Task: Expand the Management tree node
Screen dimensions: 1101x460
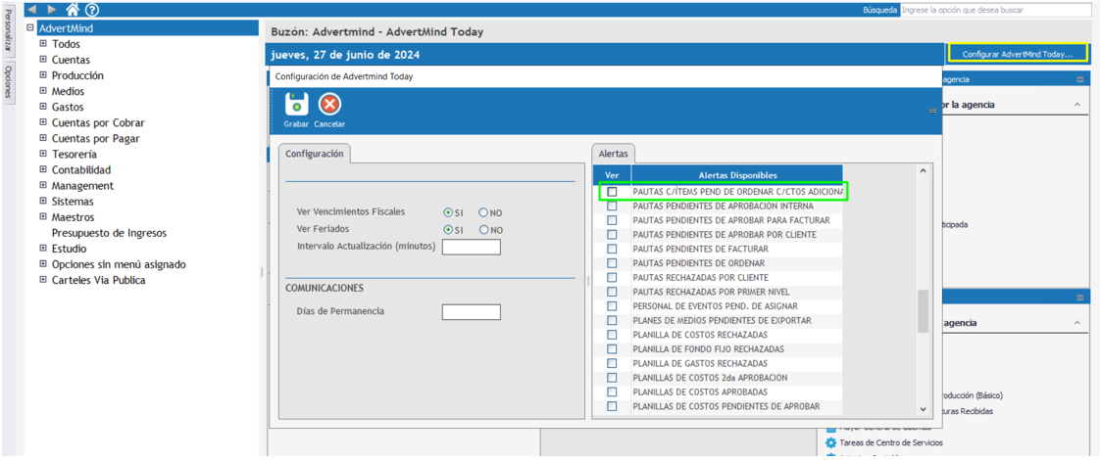Action: click(x=43, y=186)
